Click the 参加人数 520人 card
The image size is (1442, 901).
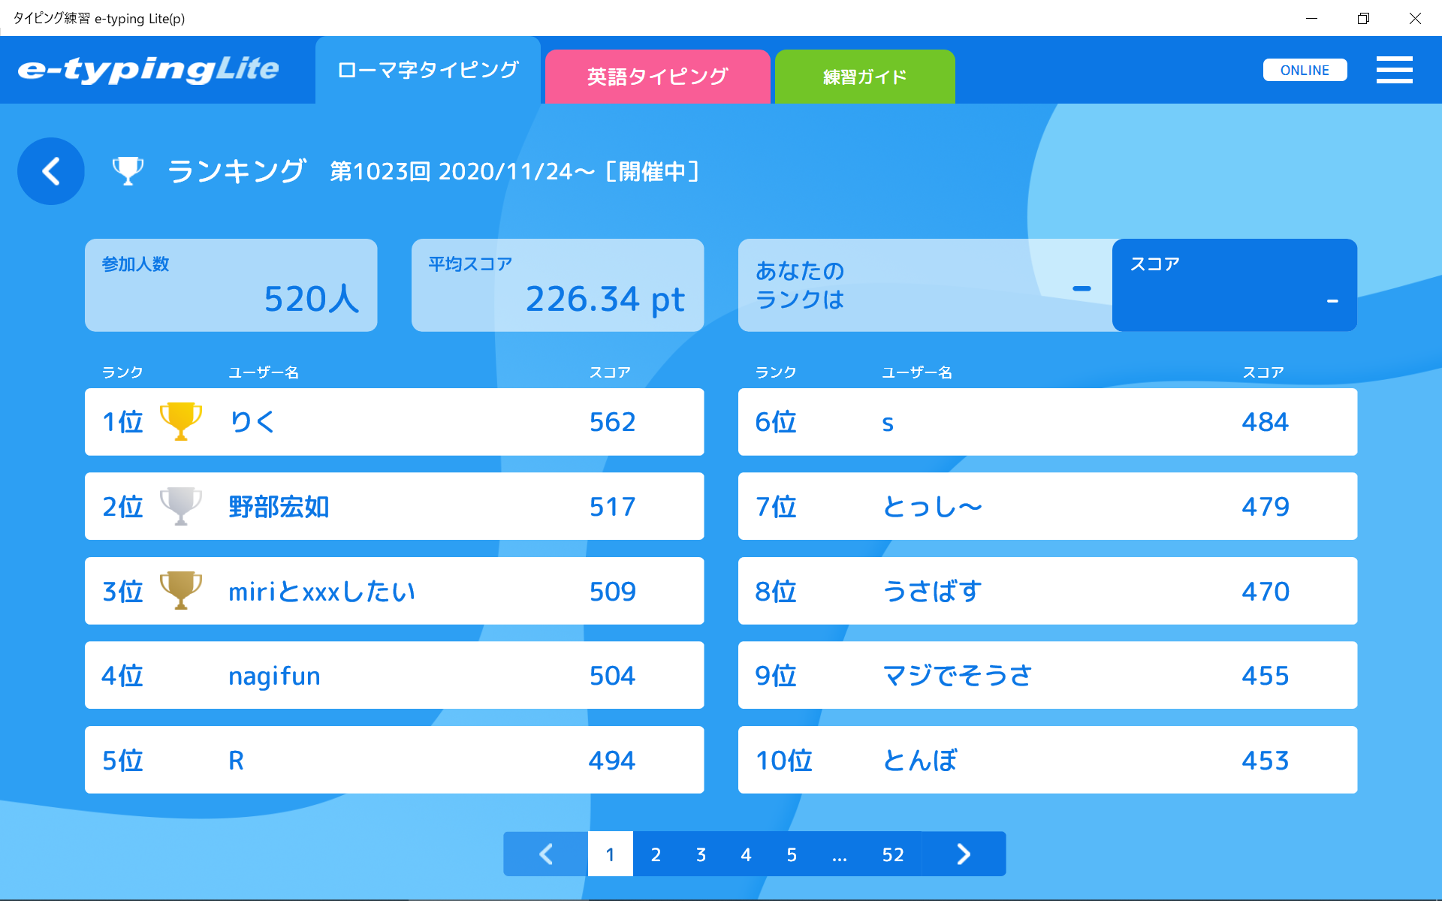click(231, 285)
